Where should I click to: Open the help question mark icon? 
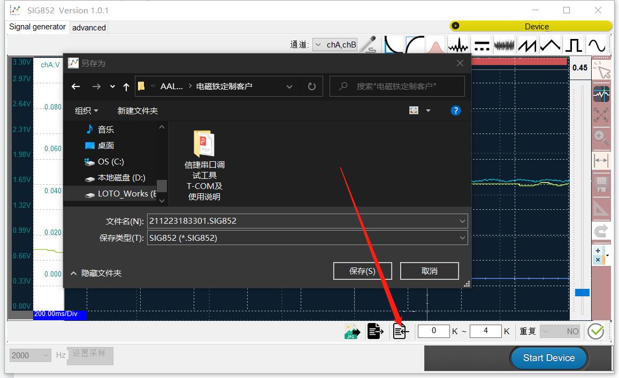click(456, 111)
